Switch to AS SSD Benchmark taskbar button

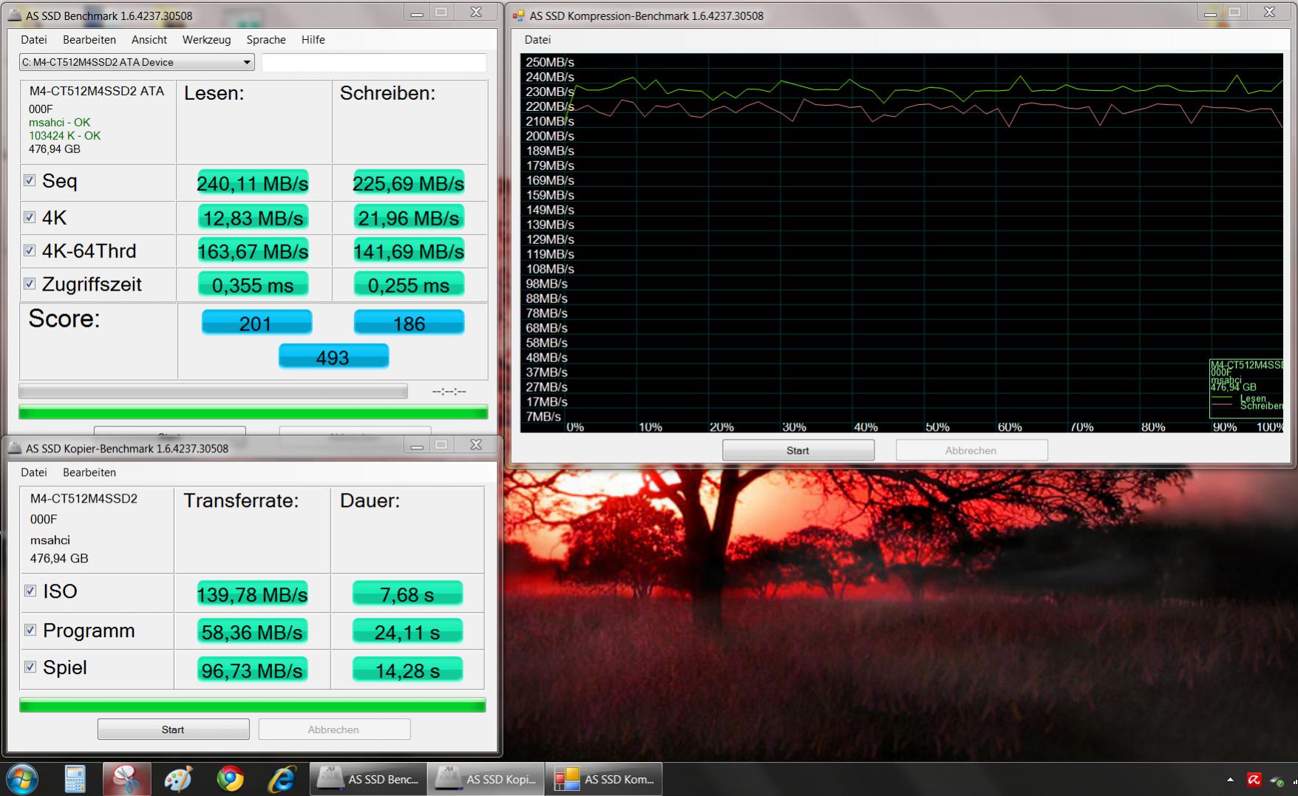point(368,779)
